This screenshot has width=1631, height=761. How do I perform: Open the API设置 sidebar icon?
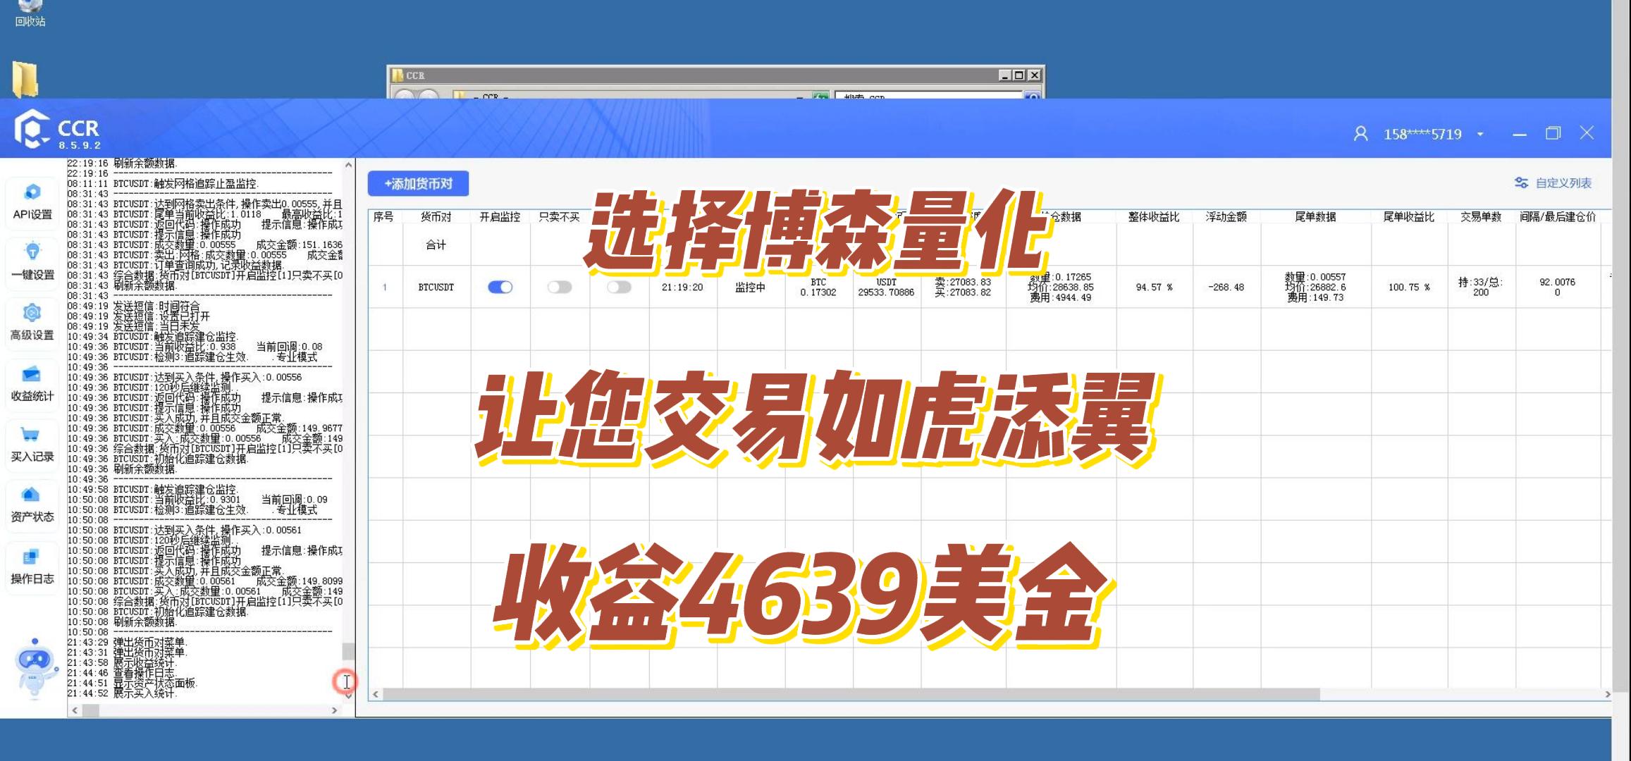[x=32, y=192]
